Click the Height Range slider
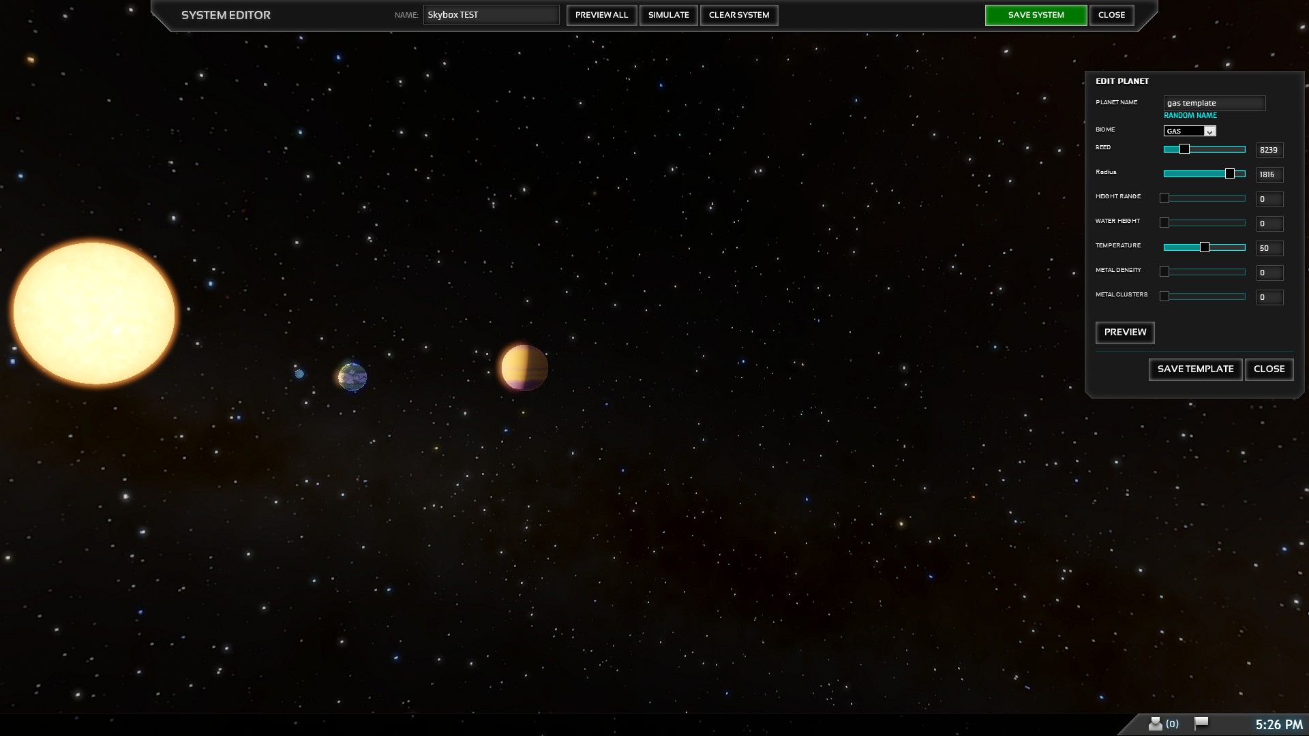1309x736 pixels. 1204,198
